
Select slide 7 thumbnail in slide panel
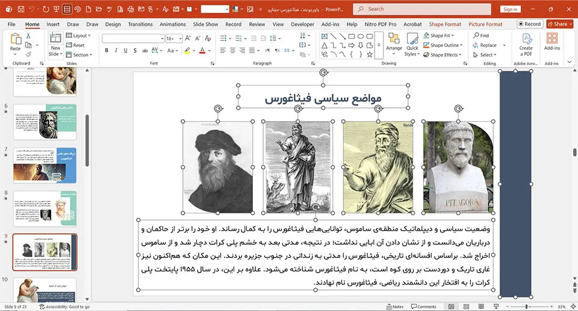[45, 165]
